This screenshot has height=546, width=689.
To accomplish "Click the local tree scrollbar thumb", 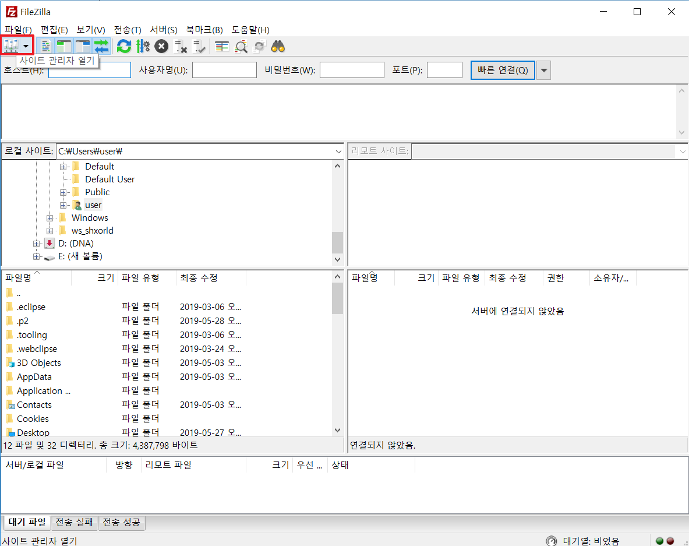I will click(x=337, y=242).
